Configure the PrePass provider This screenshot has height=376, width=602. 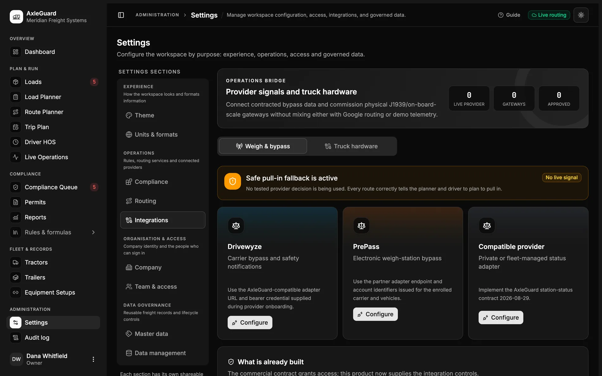(x=375, y=314)
